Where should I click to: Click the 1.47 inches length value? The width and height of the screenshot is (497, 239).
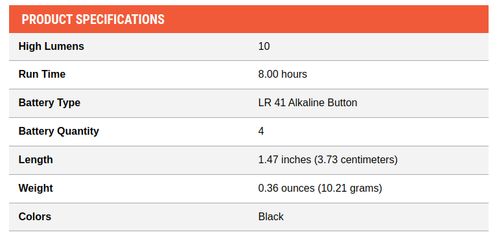pos(328,160)
